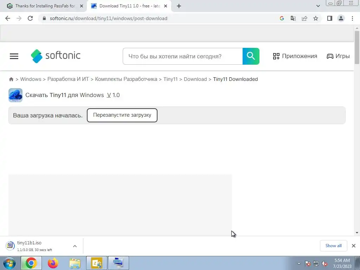
Task: Share this page icon
Action: click(304, 18)
